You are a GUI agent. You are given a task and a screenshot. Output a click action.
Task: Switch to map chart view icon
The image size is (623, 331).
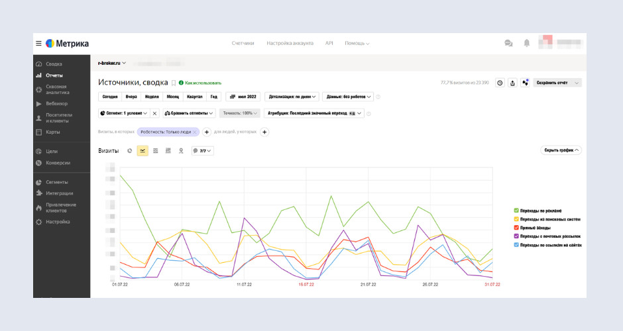click(181, 151)
